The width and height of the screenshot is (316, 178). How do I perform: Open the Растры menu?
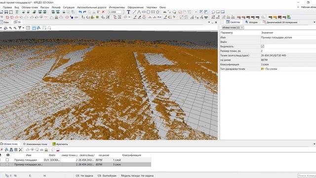pos(44,7)
